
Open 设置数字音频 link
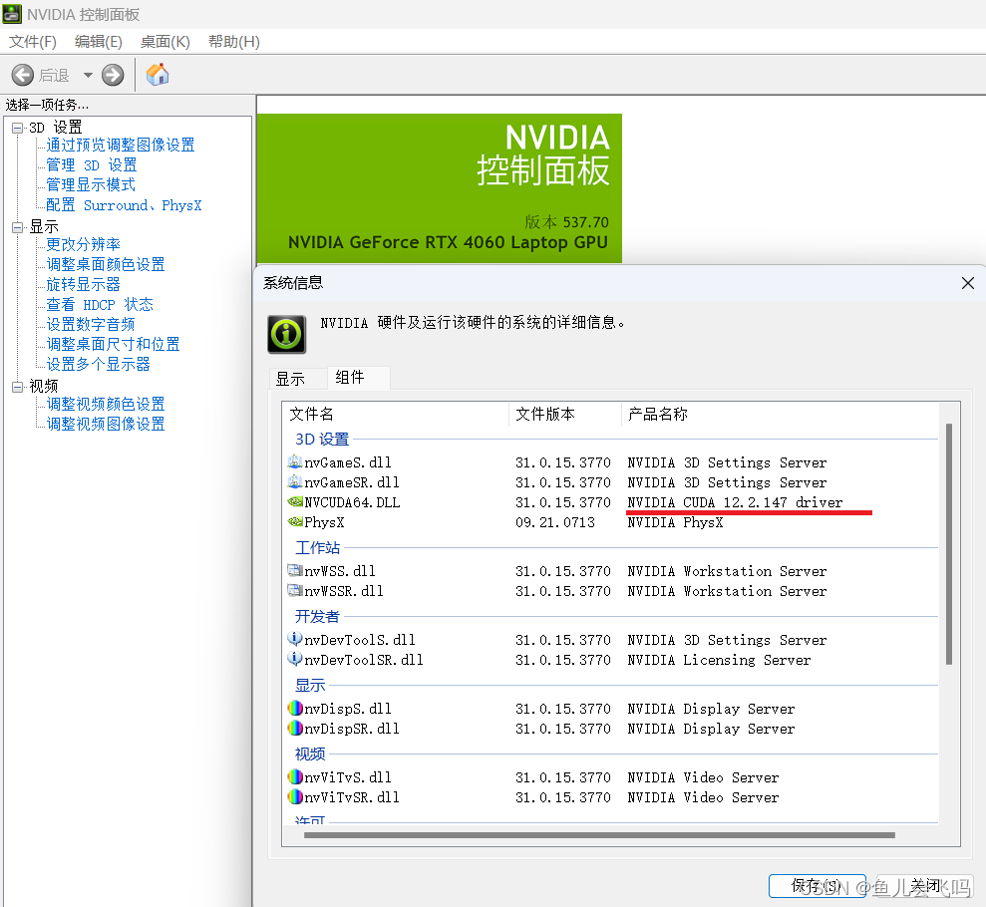pyautogui.click(x=91, y=324)
